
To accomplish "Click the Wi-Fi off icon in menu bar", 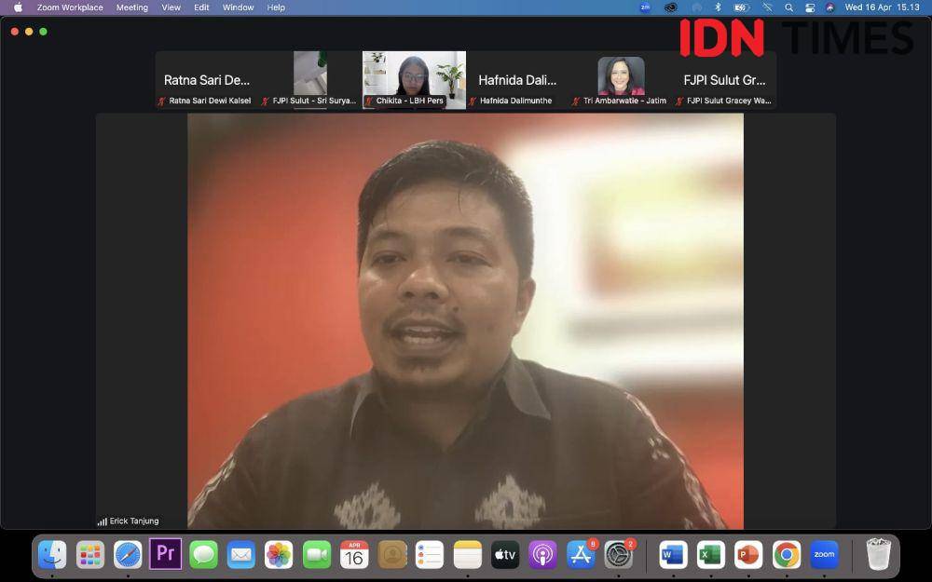I will point(767,7).
